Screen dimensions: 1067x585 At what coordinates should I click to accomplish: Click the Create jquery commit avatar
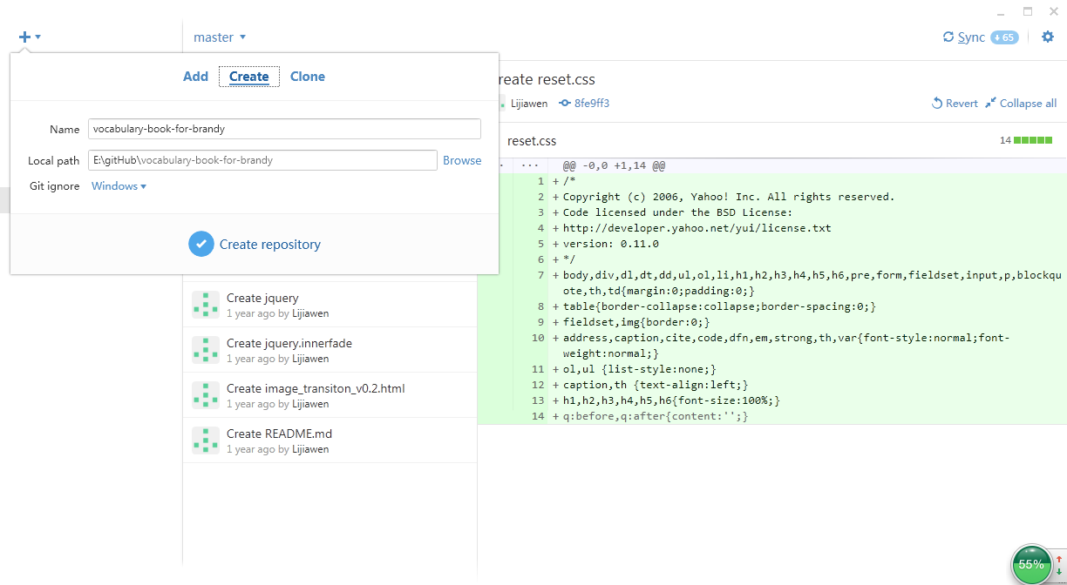[206, 305]
